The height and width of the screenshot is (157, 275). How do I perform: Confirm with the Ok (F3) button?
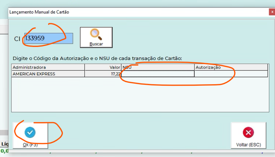coord(30,136)
